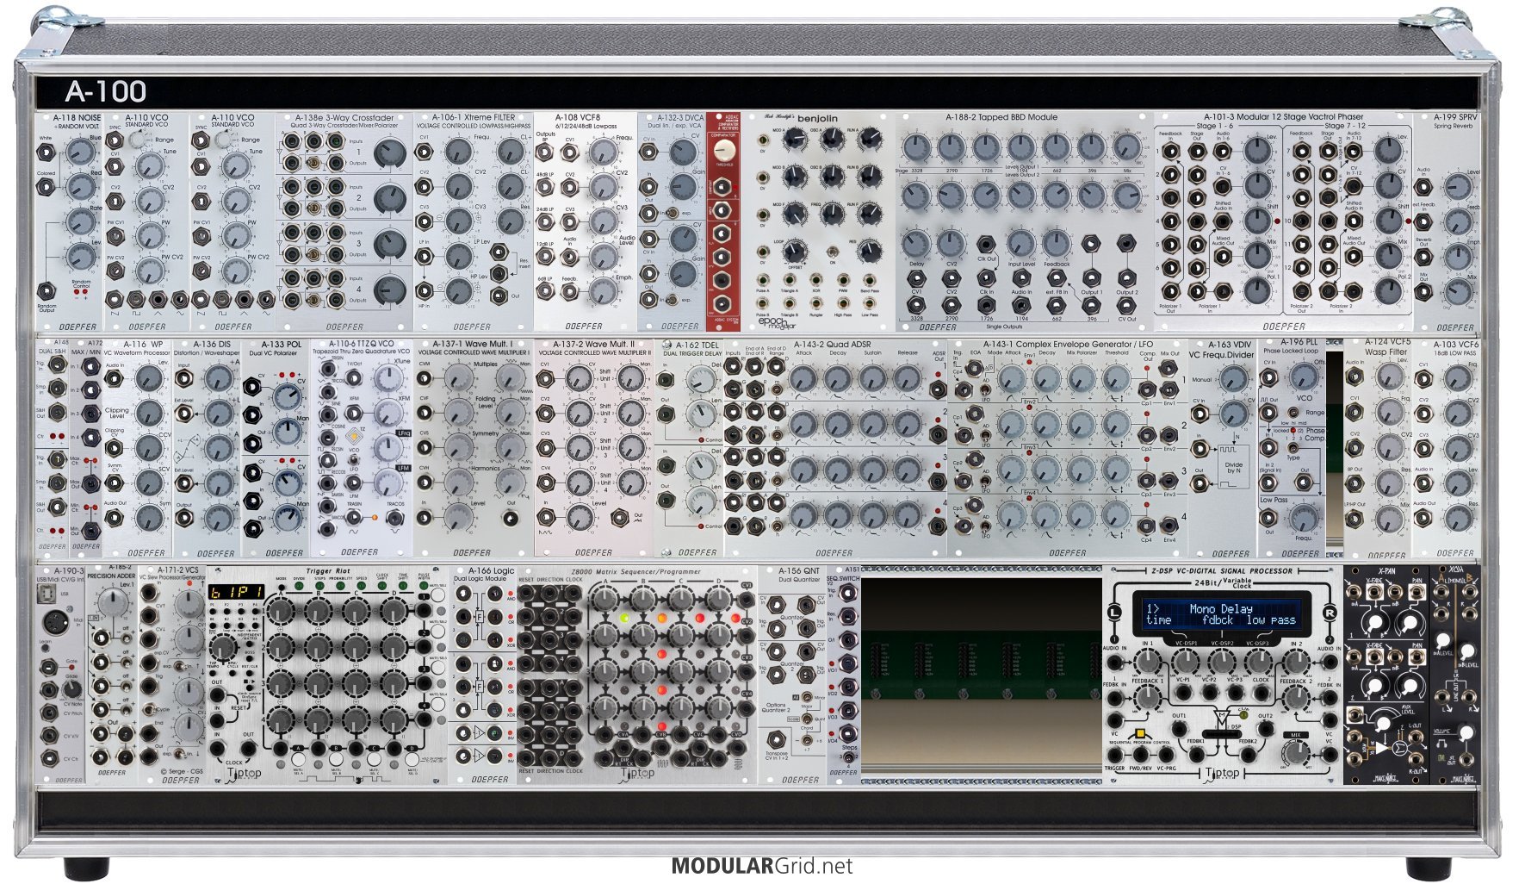Viewport: 1525px width, 884px height.
Task: Click the Delay knob on A-188-2 BBD module
Action: point(916,244)
